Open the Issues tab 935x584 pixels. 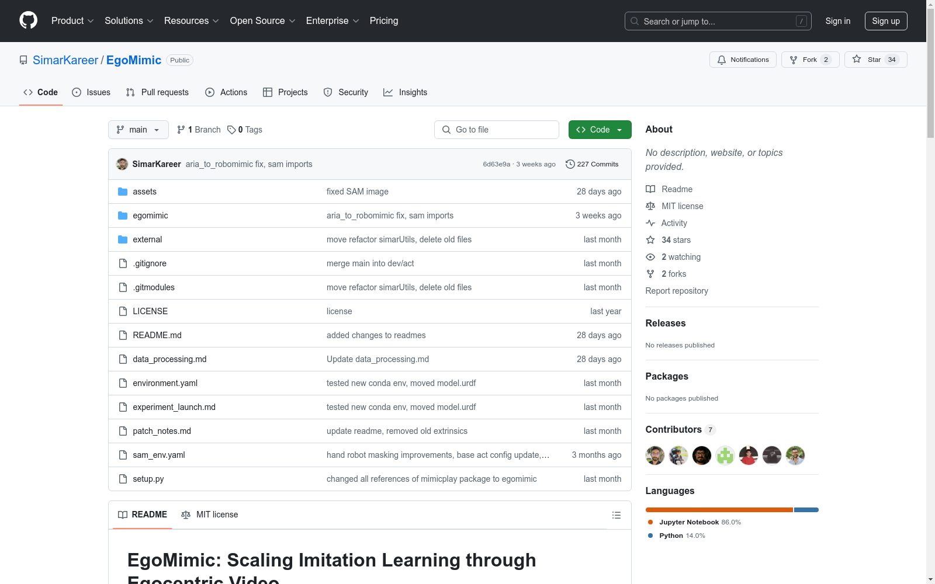(91, 92)
